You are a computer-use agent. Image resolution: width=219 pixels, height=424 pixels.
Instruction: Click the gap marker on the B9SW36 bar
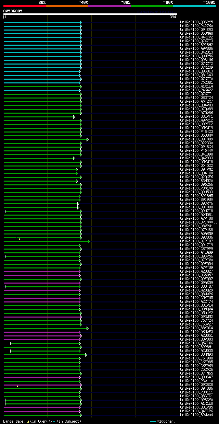19,239
